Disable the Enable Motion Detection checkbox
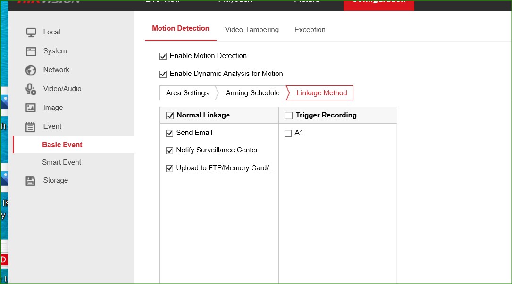The width and height of the screenshot is (512, 284). point(163,56)
